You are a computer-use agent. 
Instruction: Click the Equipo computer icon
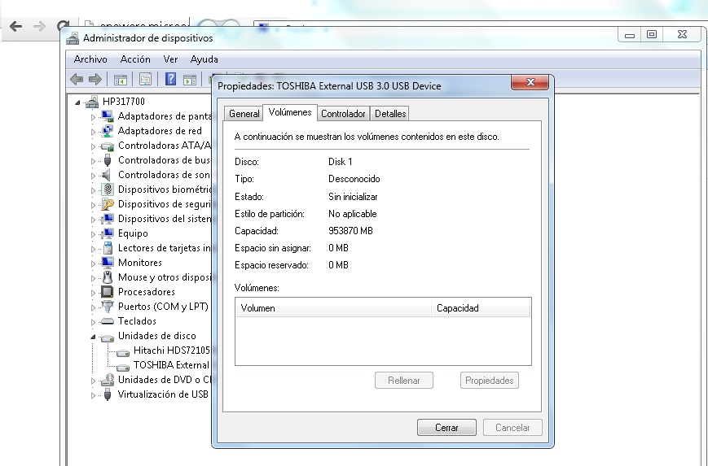point(108,233)
